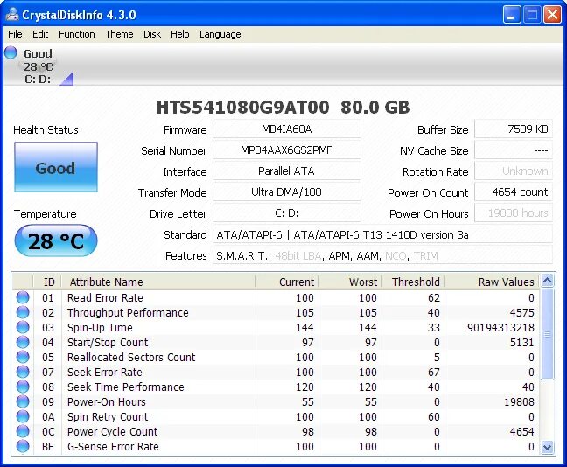The height and width of the screenshot is (467, 567).
Task: Select the Spin Retry Count attribute name
Action: [x=108, y=417]
